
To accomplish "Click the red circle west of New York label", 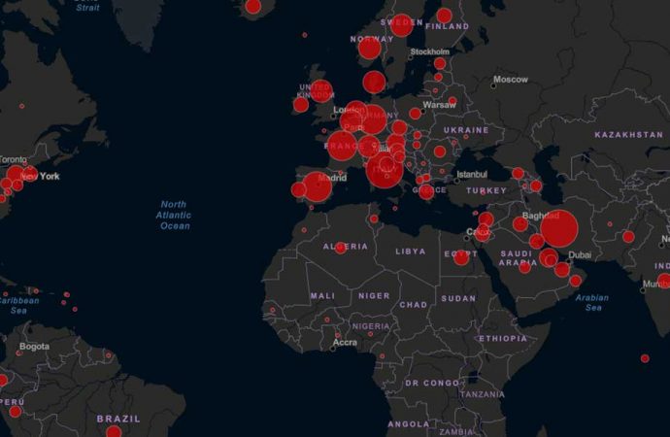I will [x=16, y=174].
